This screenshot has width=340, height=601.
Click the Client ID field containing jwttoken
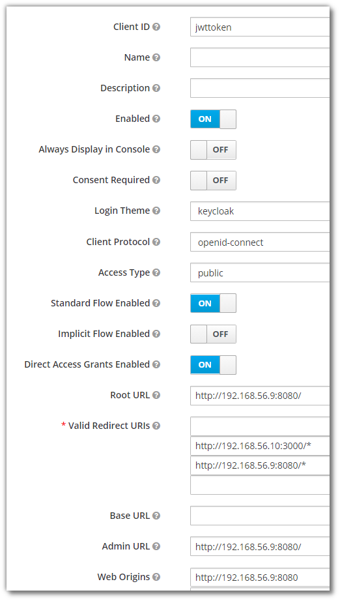point(260,27)
